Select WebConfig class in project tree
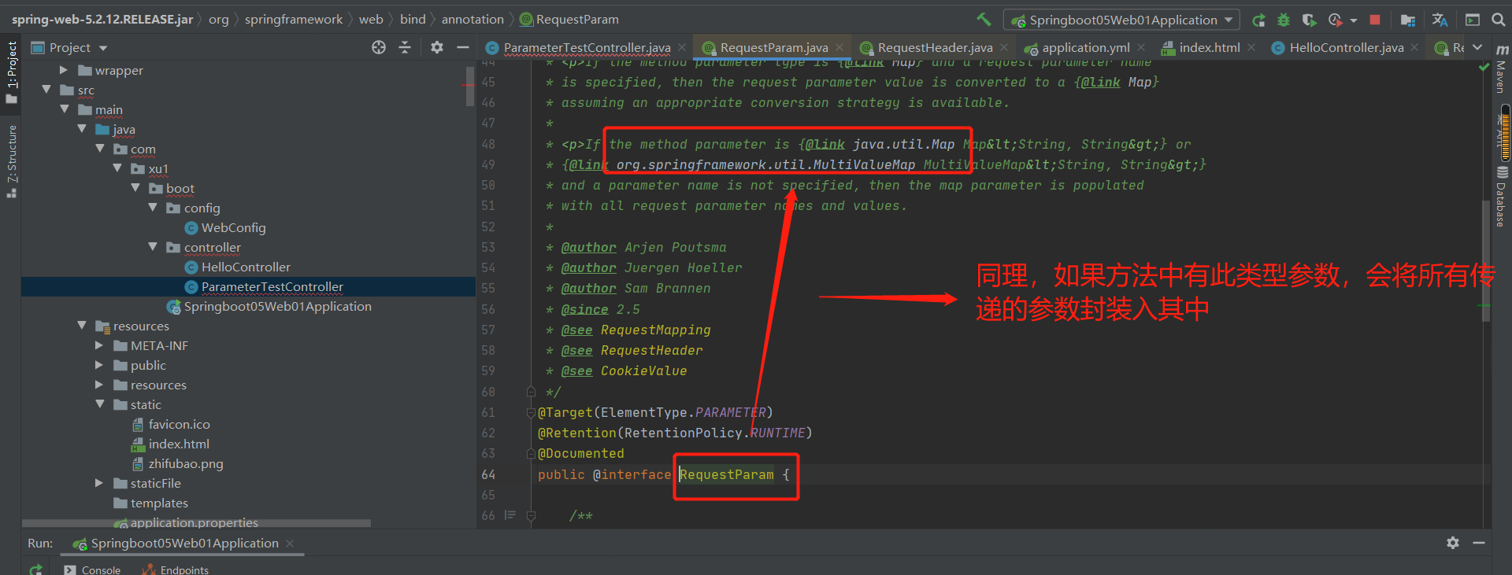Viewport: 1512px width, 575px height. [225, 227]
